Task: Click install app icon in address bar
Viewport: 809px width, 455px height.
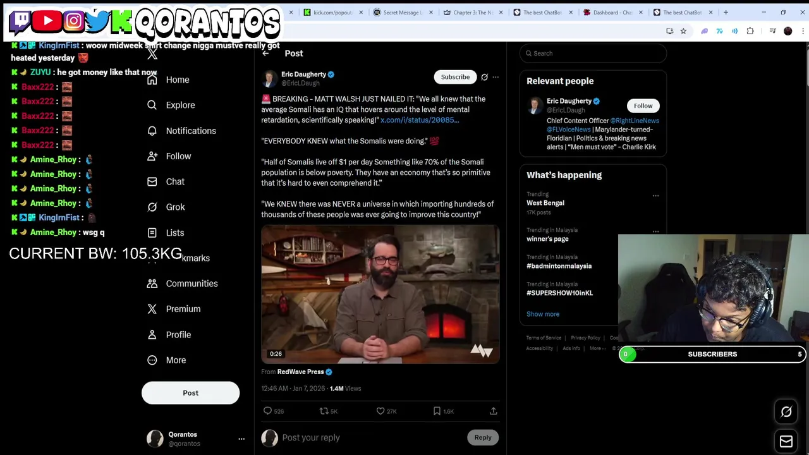Action: tap(669, 31)
